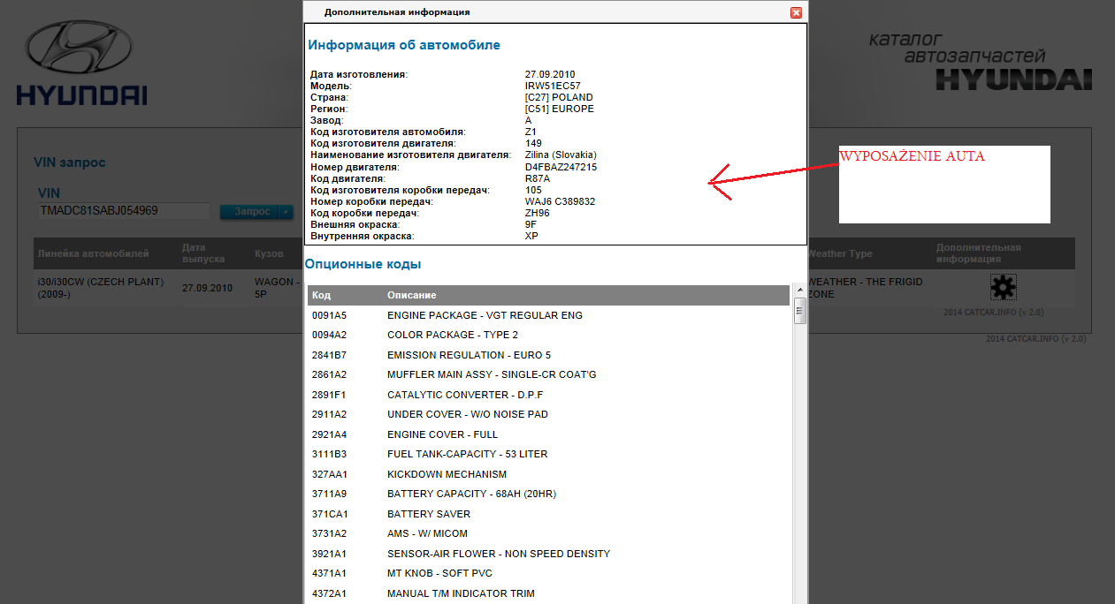
Task: Click the Дата изготовления label
Action: pyautogui.click(x=359, y=74)
